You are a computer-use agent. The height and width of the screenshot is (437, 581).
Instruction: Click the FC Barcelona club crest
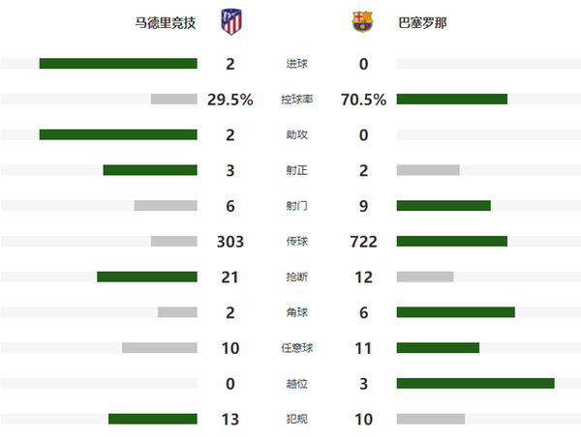362,22
